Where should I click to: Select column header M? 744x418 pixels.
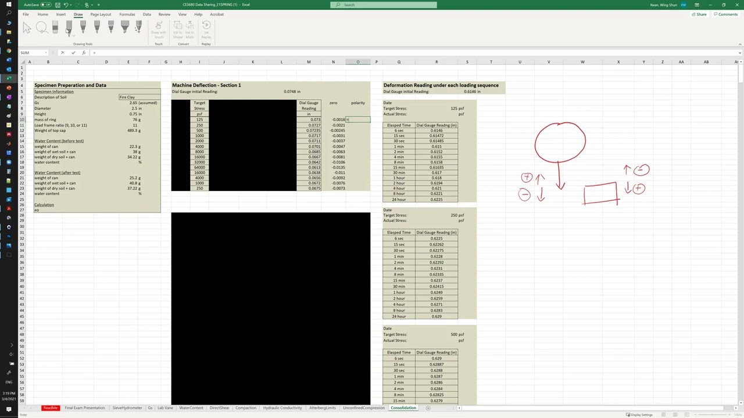(309, 62)
